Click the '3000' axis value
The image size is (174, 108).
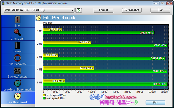click(55, 92)
